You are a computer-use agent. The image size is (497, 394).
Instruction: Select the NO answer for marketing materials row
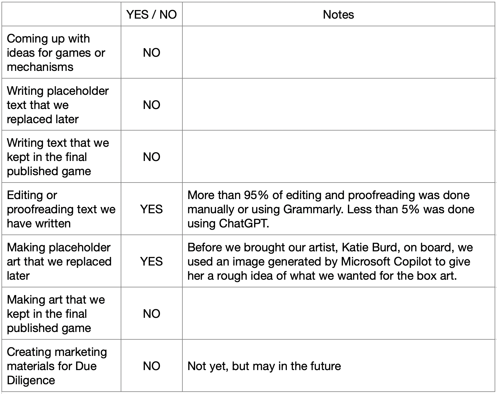[x=151, y=366]
